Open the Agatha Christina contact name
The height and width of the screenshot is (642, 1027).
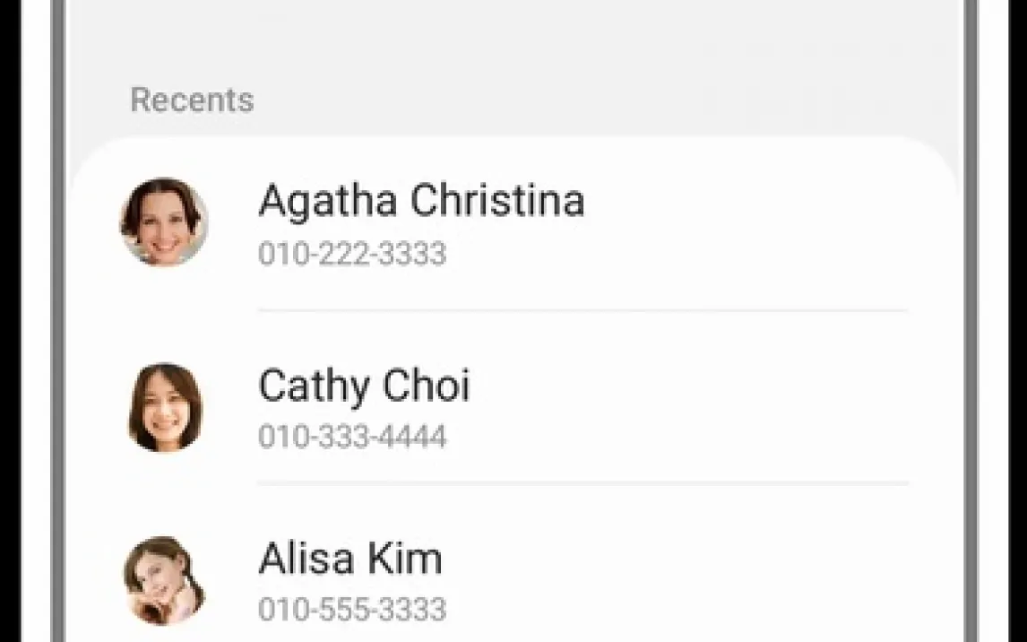(421, 200)
